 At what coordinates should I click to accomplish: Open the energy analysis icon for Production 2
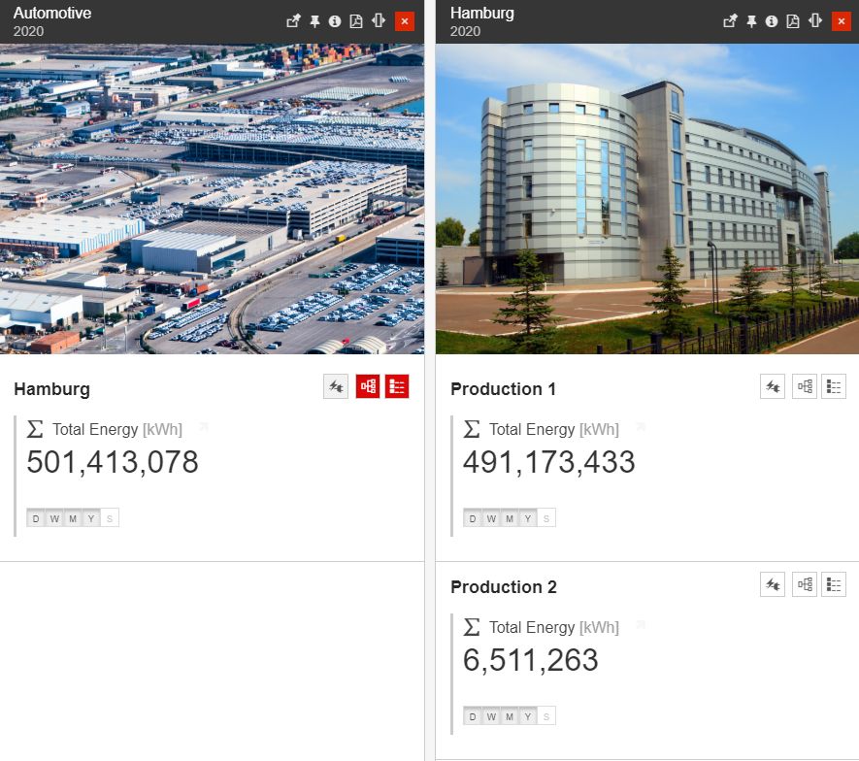[773, 584]
